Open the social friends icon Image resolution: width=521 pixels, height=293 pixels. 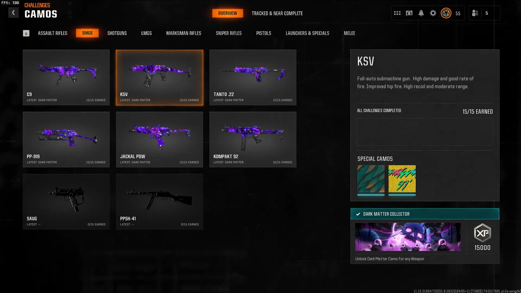(475, 13)
